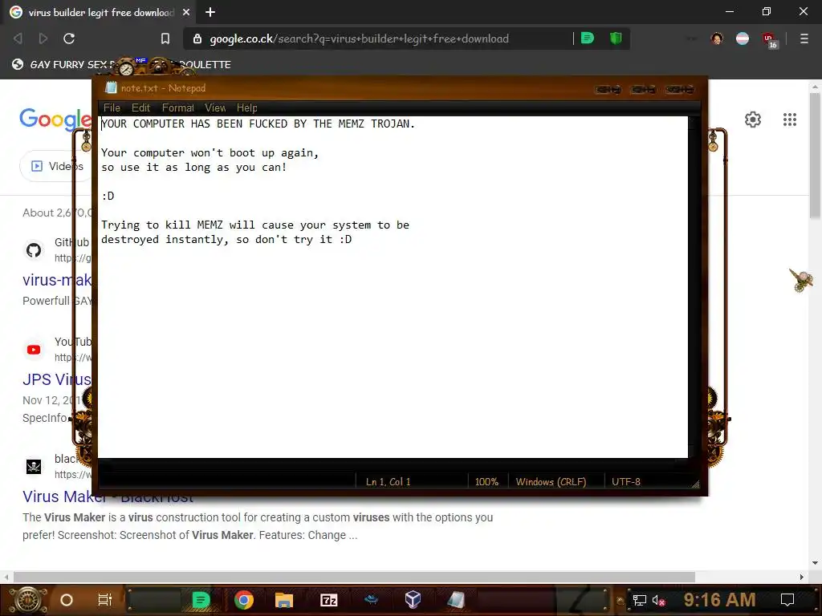Screen dimensions: 822x616
Task: Open the 'JPS Virus' YouTube result
Action: tap(57, 379)
